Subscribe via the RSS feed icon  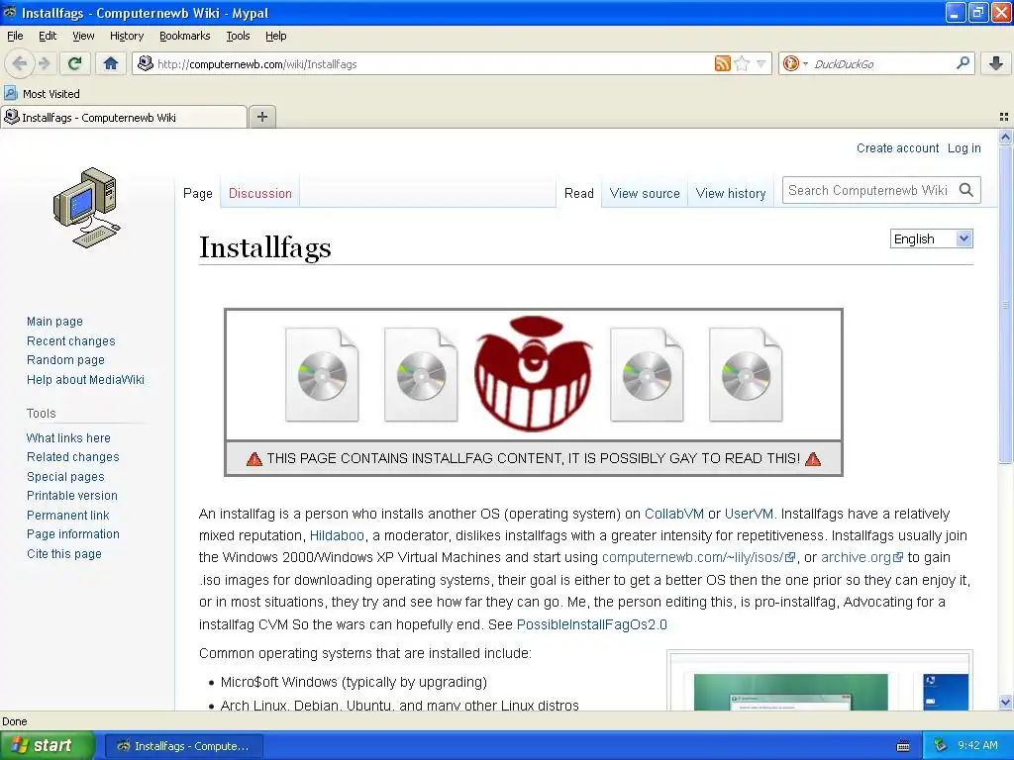(x=722, y=63)
